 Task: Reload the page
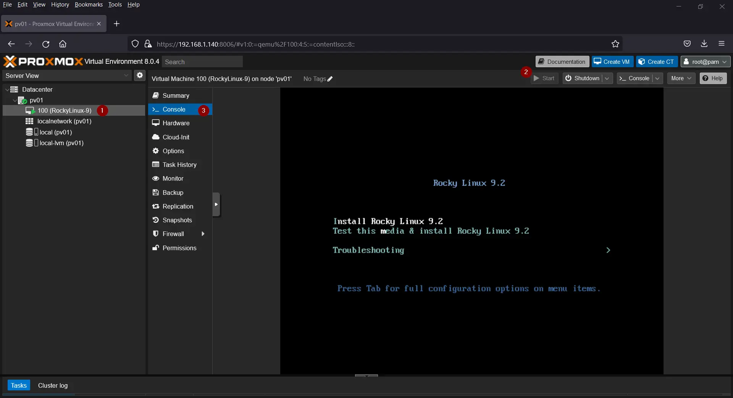click(46, 44)
